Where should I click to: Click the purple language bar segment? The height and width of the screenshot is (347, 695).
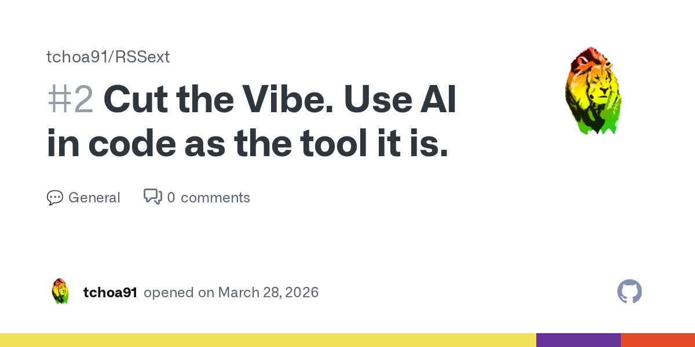pos(578,340)
